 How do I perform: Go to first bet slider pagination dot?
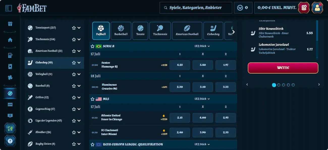274,85
